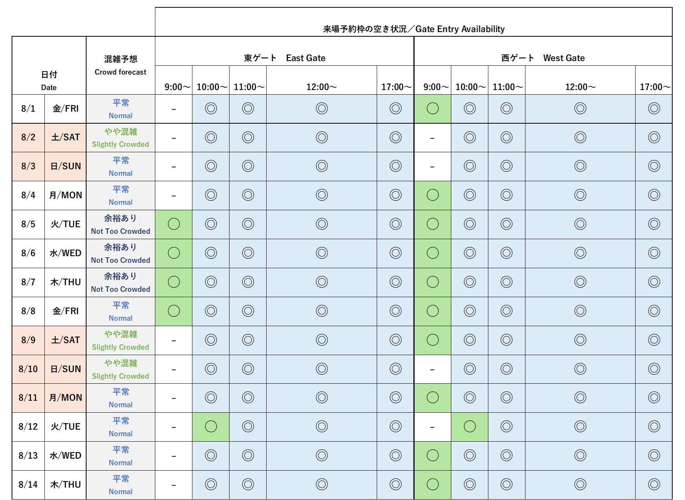Select West Gate 12:00 double circle on 8/6
Viewport: 685px width, 500px height.
(x=580, y=253)
